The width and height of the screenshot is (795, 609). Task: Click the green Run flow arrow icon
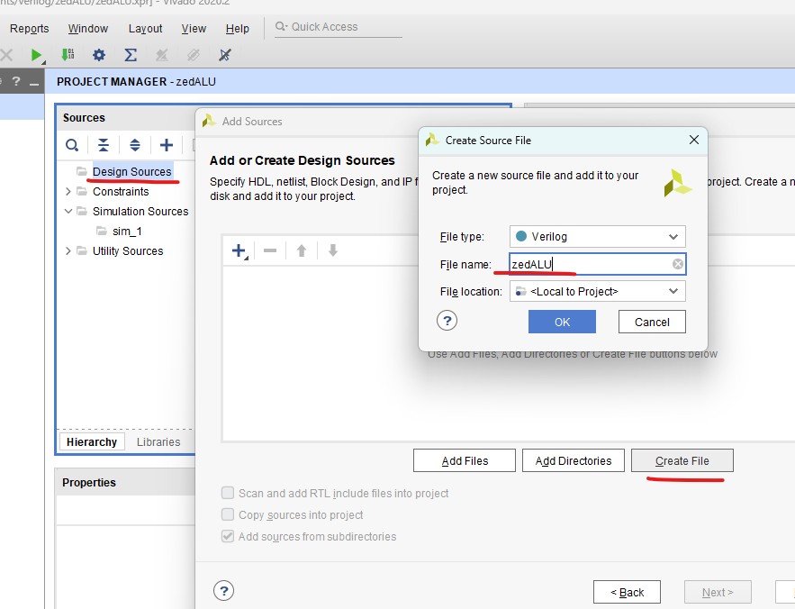(36, 55)
